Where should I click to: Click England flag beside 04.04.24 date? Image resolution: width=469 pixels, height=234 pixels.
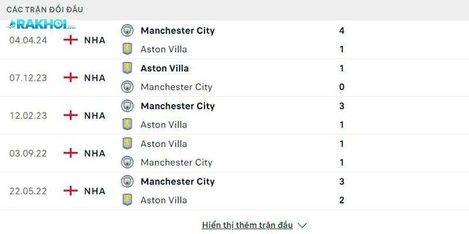pyautogui.click(x=70, y=40)
